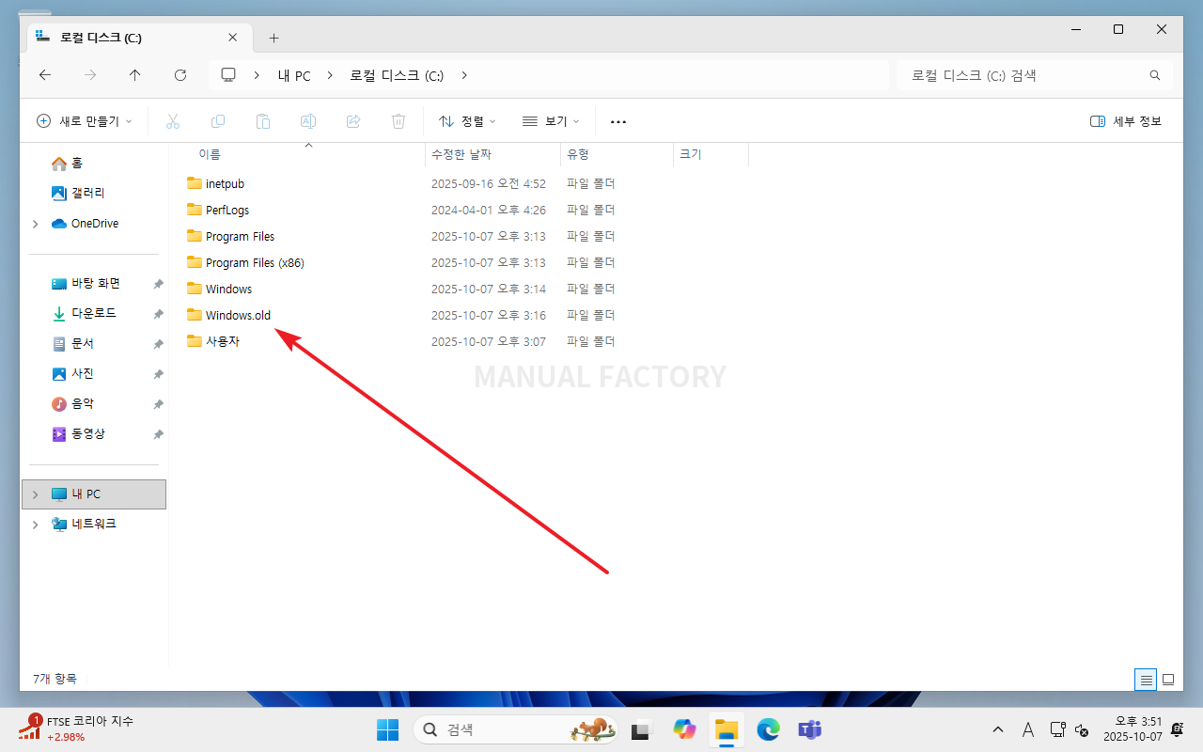Viewport: 1203px width, 752px height.
Task: Open Copilot from the taskbar
Action: click(x=684, y=729)
